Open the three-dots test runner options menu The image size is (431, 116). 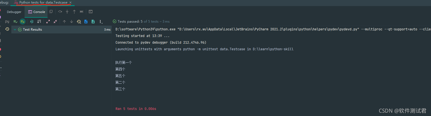(101, 22)
